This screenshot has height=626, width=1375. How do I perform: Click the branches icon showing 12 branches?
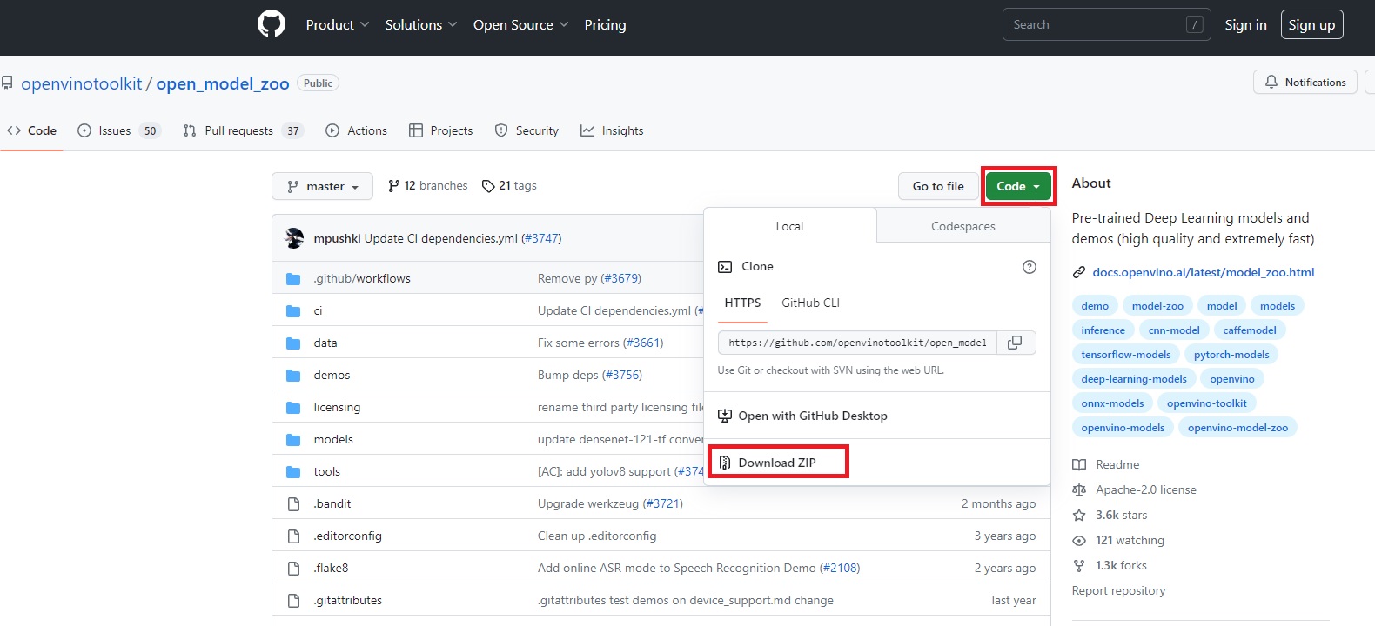click(x=394, y=186)
